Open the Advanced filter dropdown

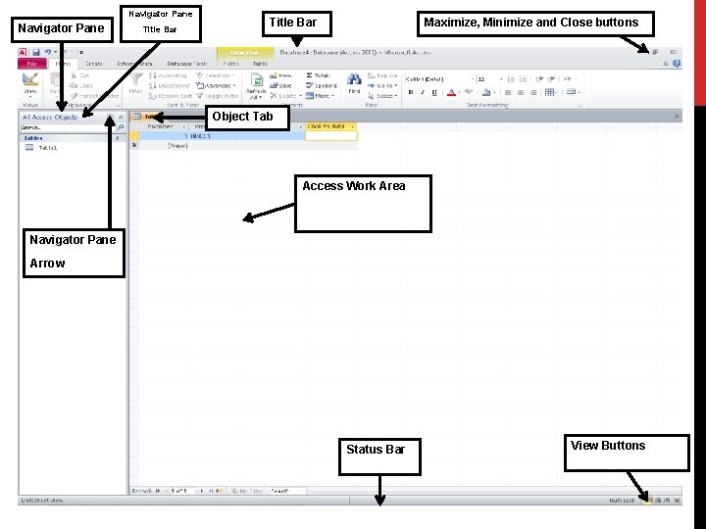tap(216, 85)
